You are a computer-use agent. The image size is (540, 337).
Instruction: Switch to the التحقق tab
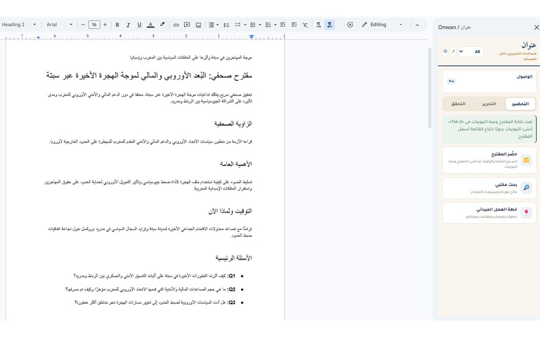coord(458,104)
